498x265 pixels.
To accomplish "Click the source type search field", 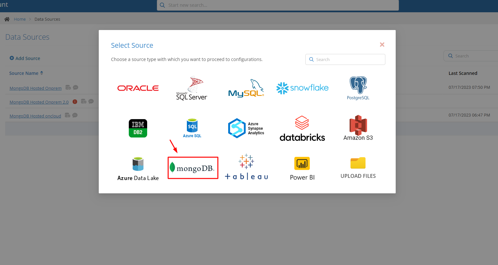I will coord(345,59).
